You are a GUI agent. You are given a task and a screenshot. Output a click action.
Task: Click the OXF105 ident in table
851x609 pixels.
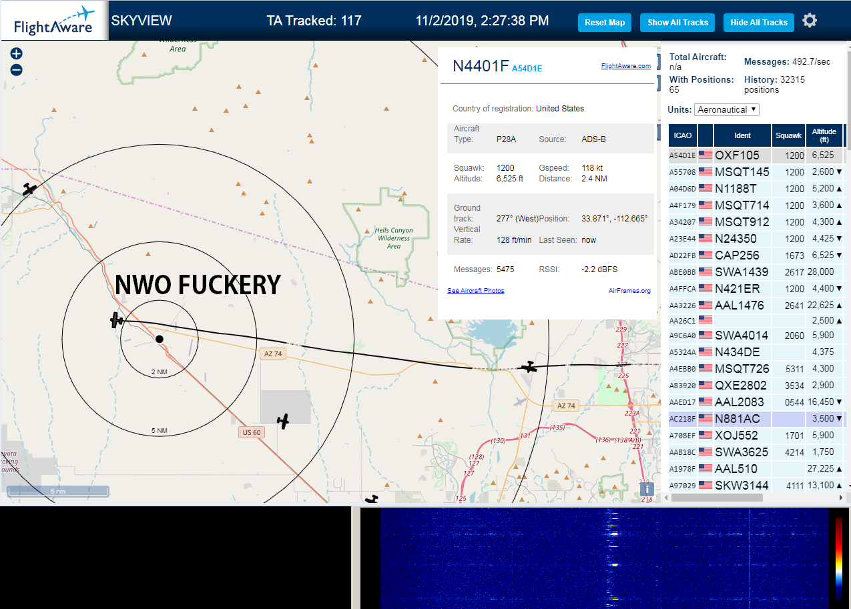737,155
